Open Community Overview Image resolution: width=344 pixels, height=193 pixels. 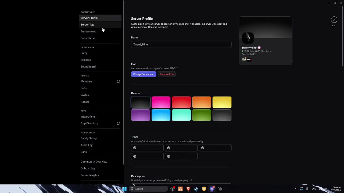pos(100,162)
